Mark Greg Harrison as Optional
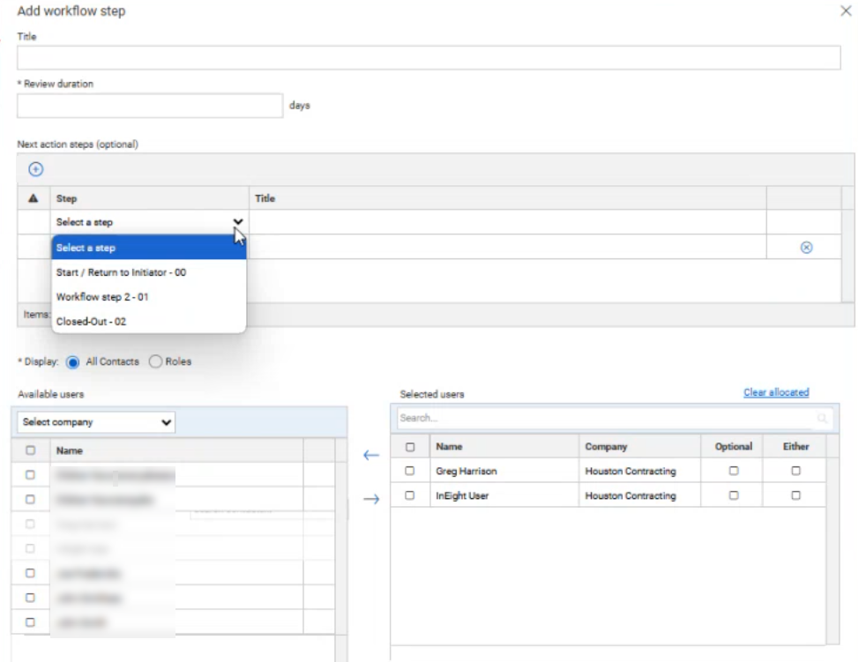The height and width of the screenshot is (662, 858). [734, 471]
